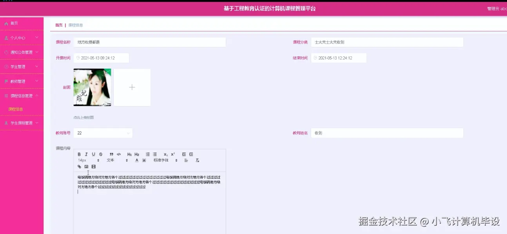Insert an image in the editor
The height and width of the screenshot is (234, 507).
pyautogui.click(x=86, y=167)
